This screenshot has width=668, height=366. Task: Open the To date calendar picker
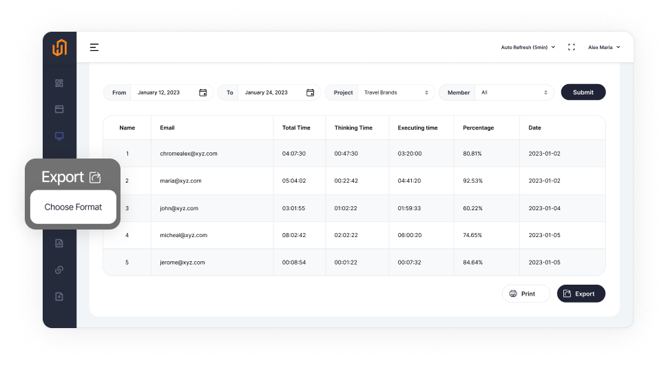(x=310, y=92)
